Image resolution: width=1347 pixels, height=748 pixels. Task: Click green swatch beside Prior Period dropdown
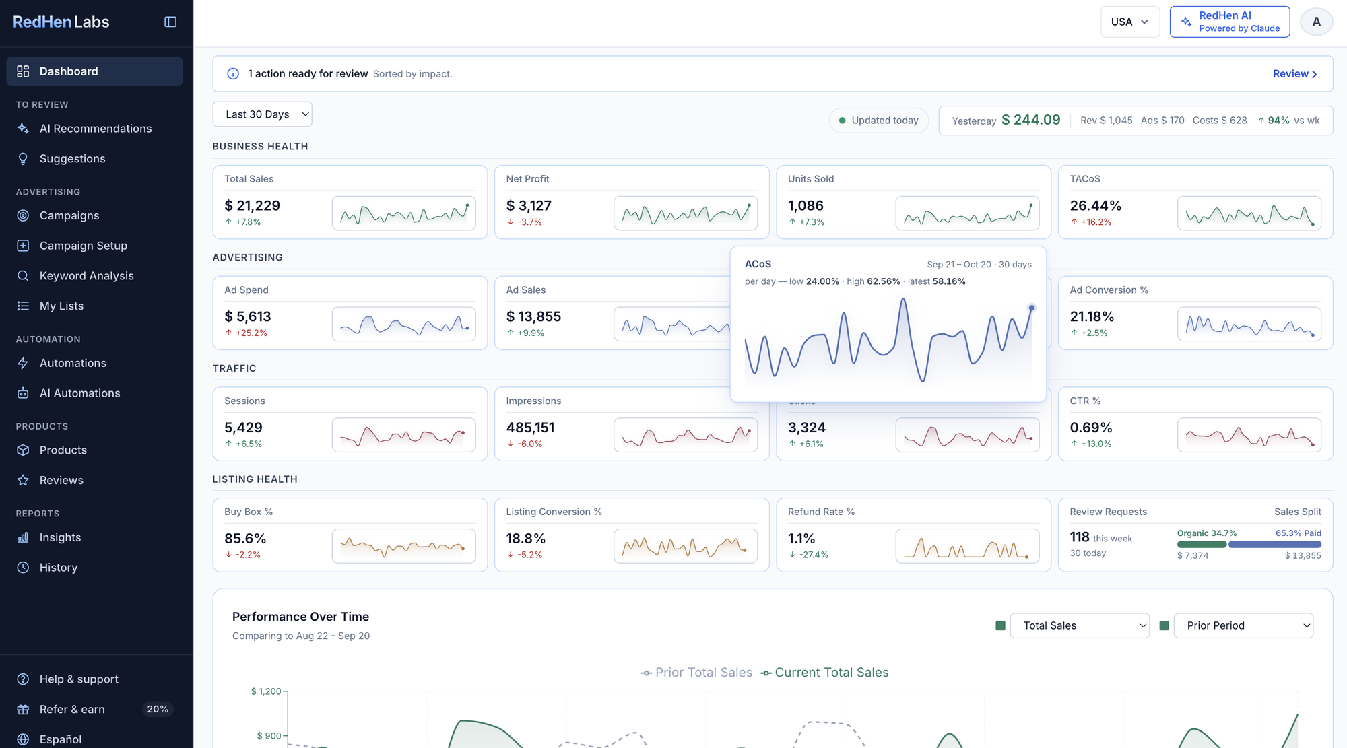(1164, 625)
